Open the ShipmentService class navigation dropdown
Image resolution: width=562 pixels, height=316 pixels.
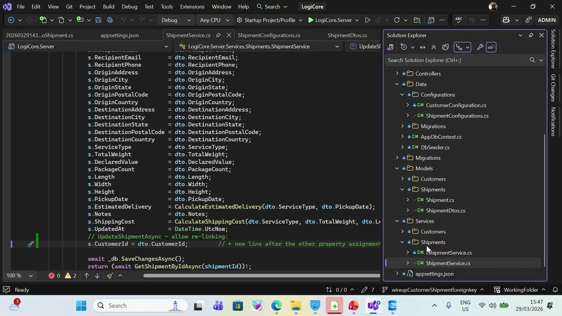click(x=259, y=47)
